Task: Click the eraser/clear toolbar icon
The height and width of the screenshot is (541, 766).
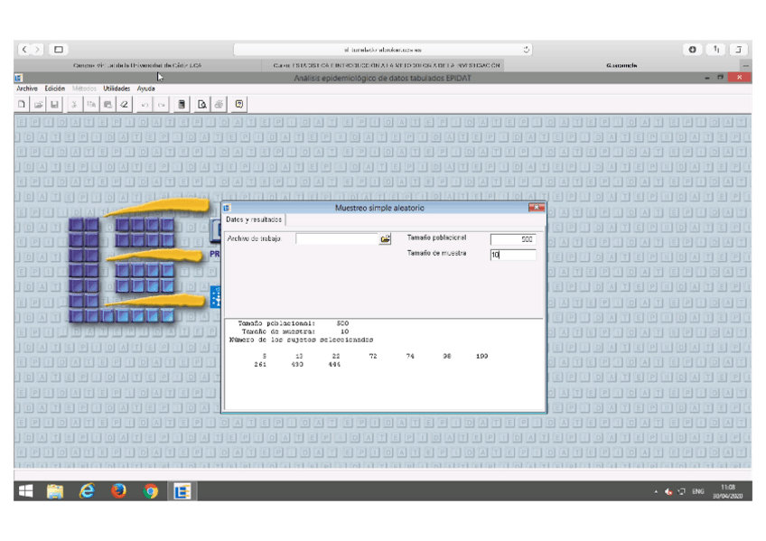Action: (x=125, y=105)
